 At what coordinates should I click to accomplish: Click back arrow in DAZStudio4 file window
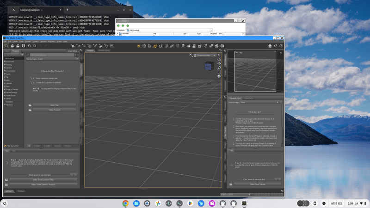[118, 25]
